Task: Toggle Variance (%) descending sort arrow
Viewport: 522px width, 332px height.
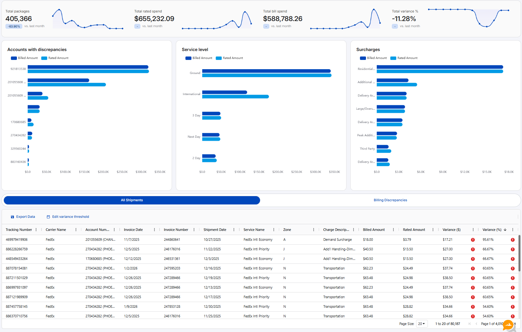Action: click(505, 230)
